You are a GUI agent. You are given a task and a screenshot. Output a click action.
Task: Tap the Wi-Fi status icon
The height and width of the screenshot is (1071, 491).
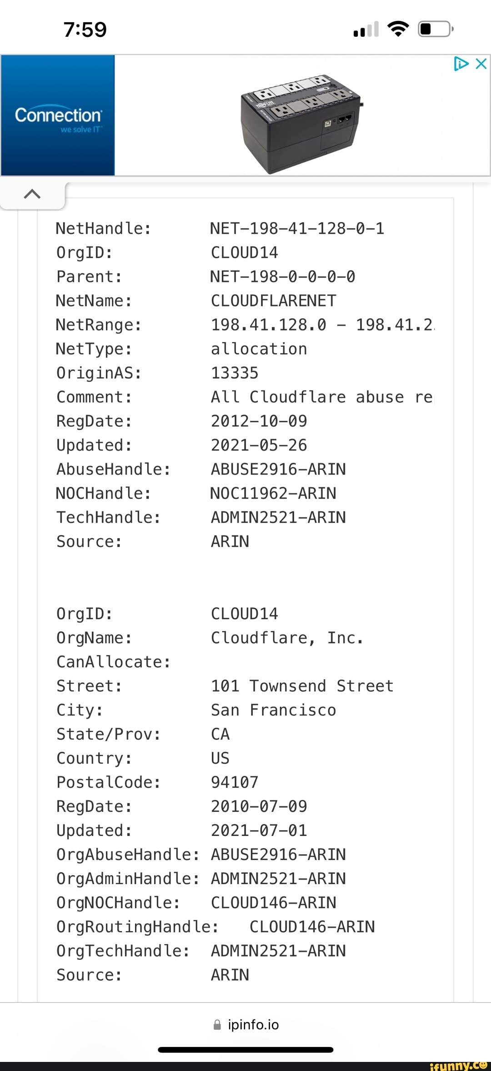(x=398, y=29)
